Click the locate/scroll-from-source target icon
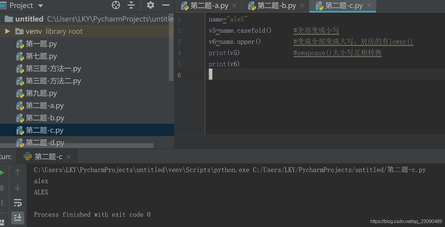Viewport: 445px width, 227px height. [x=116, y=5]
